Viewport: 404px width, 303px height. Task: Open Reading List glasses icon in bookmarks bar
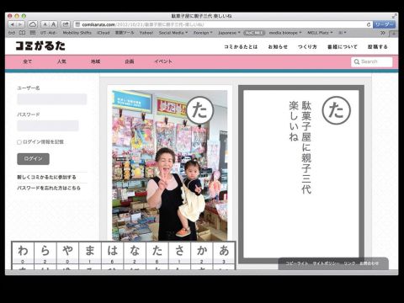pyautogui.click(x=12, y=33)
